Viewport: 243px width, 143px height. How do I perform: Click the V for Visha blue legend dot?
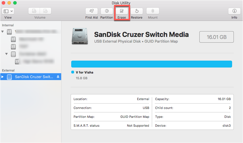click(73, 72)
